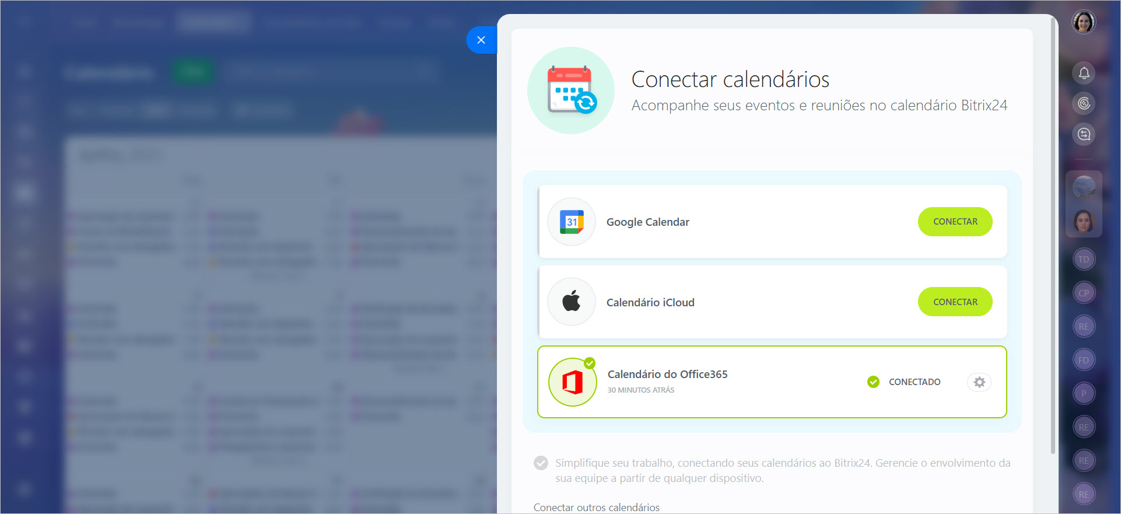This screenshot has width=1121, height=514.
Task: Click the Office365 logo icon
Action: tap(572, 382)
